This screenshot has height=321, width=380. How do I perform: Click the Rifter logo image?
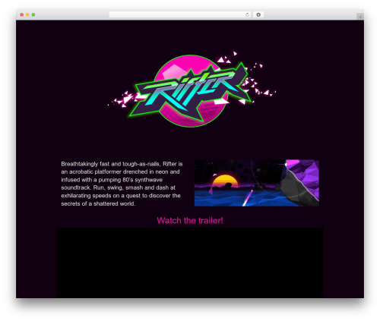click(192, 90)
